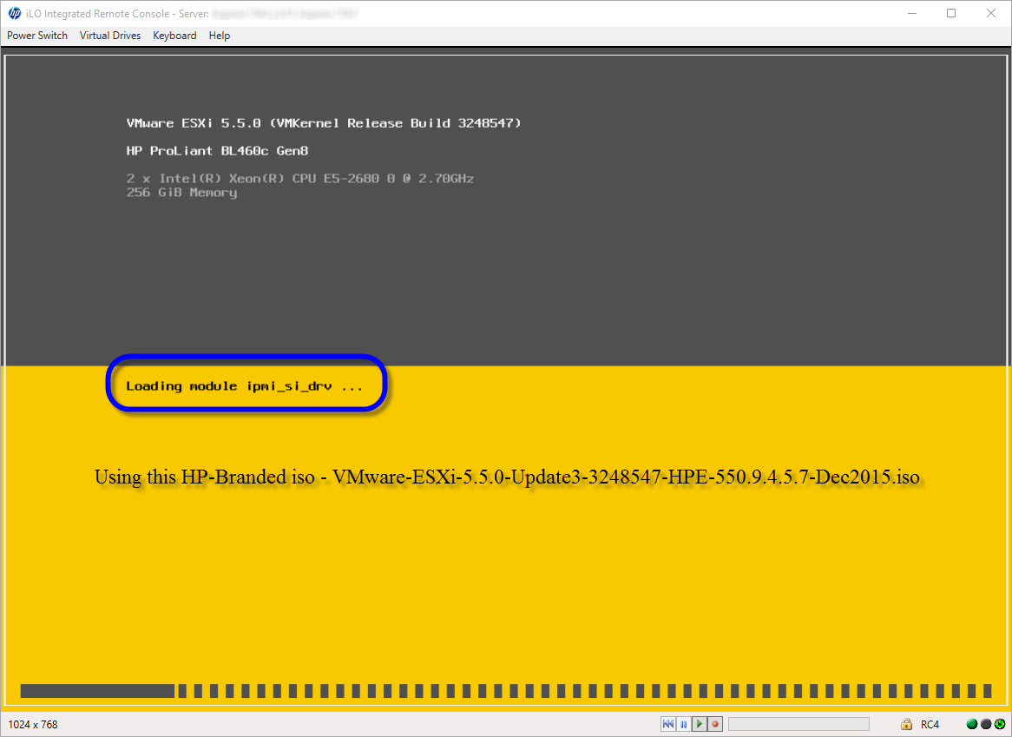Toggle the pause capture control

[684, 723]
